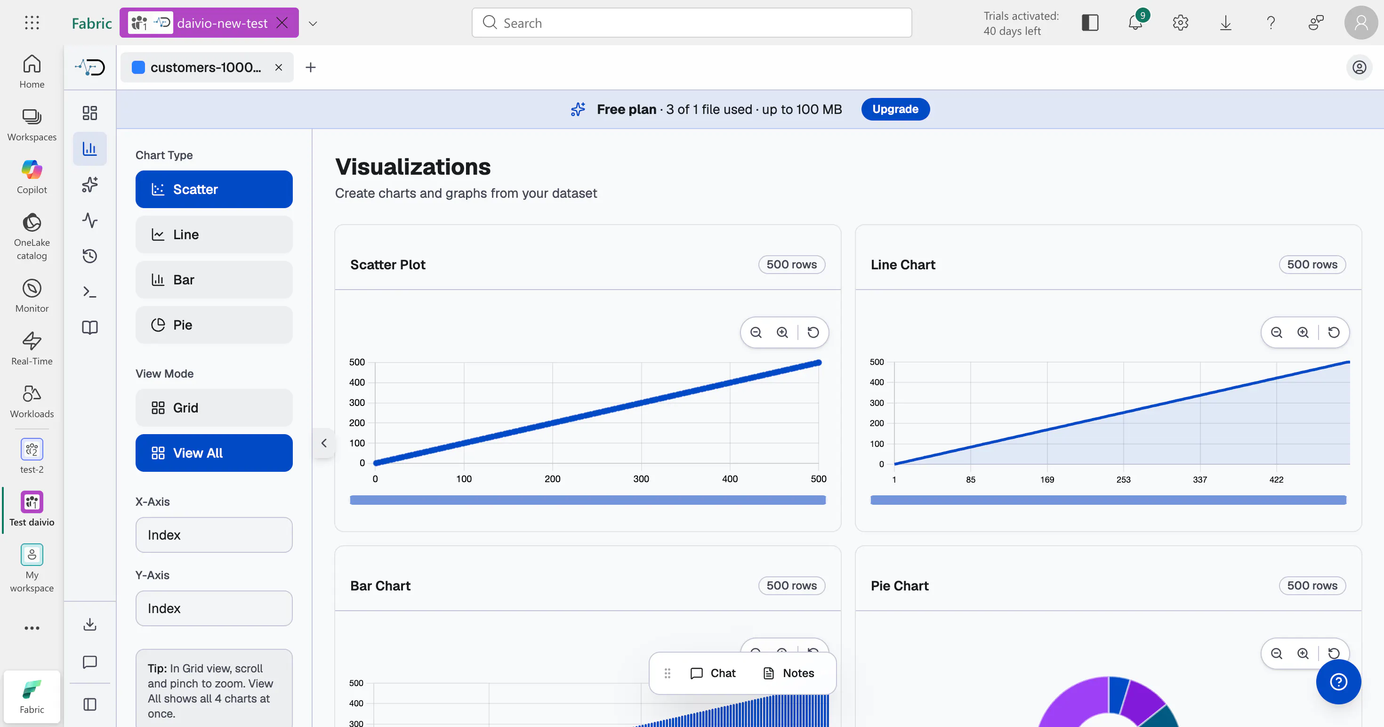Open Workspaces in left navigation

coord(32,125)
